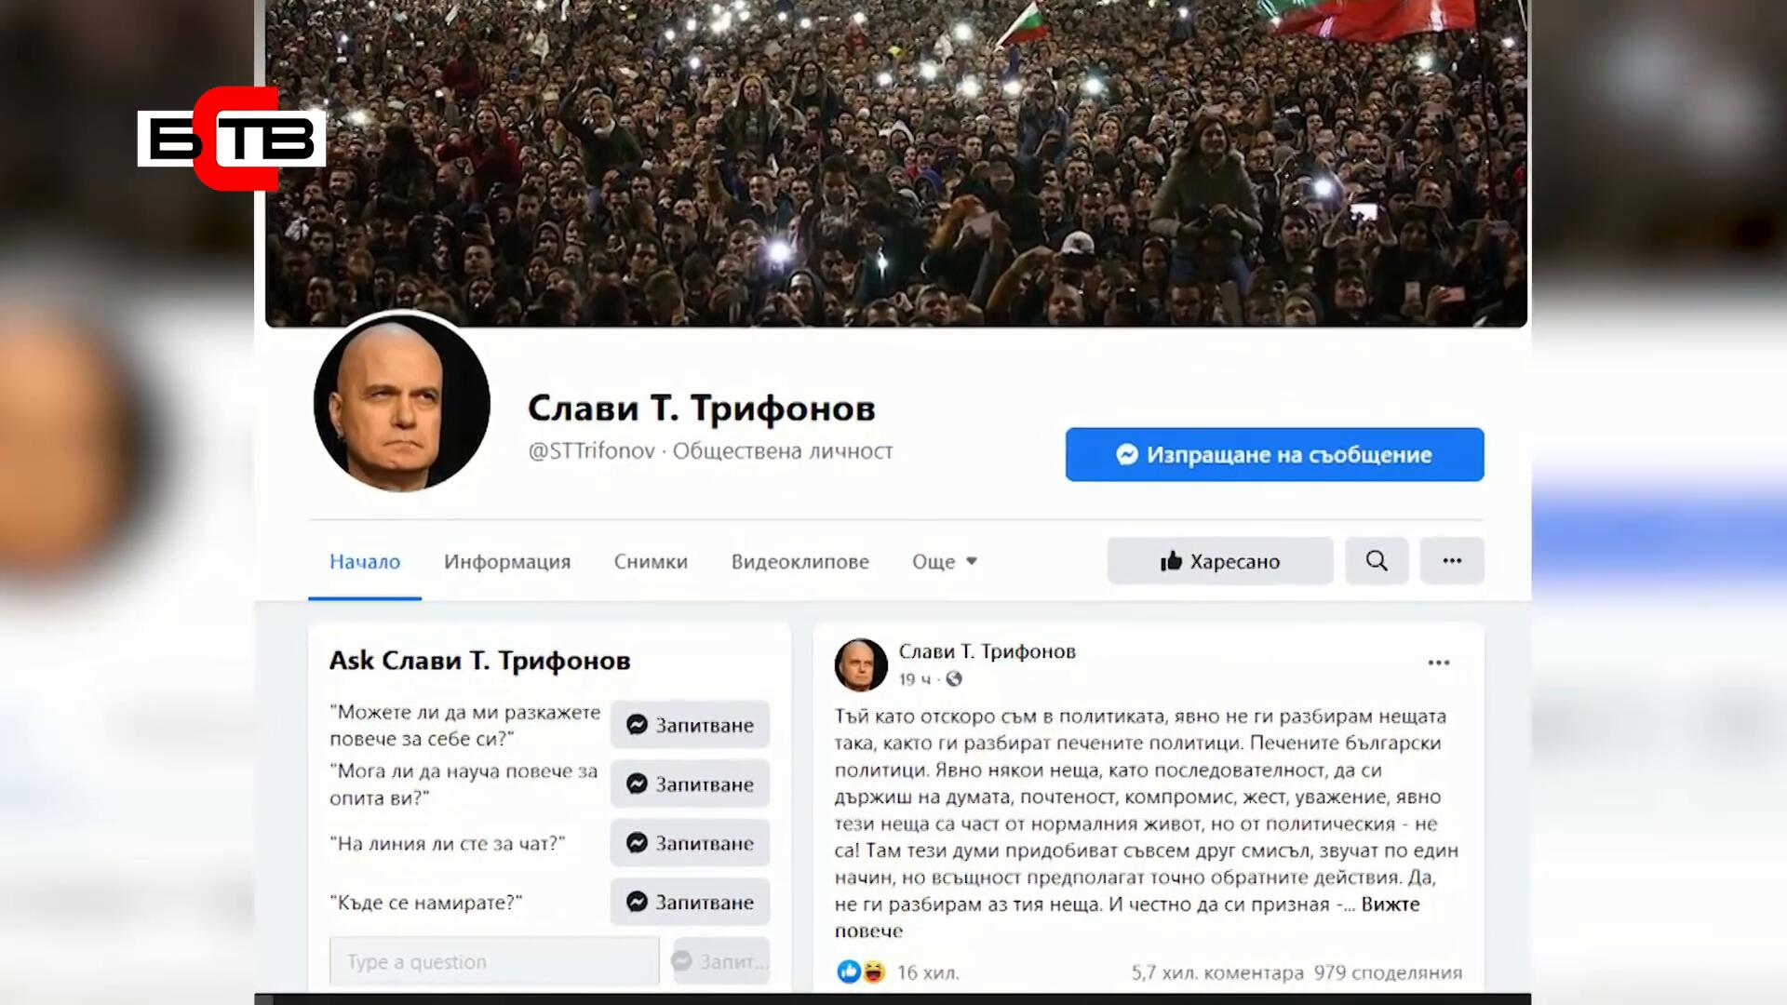1787x1005 pixels.
Task: Open the post author's small avatar
Action: [861, 664]
